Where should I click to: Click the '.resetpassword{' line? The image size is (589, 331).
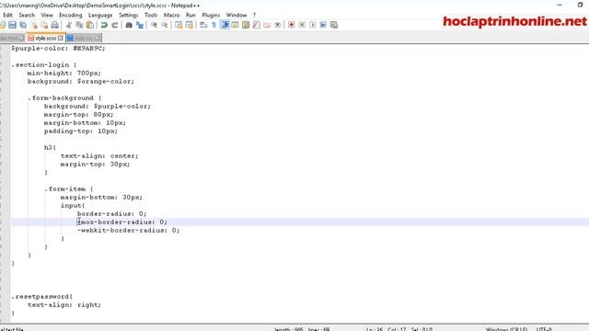click(x=41, y=296)
